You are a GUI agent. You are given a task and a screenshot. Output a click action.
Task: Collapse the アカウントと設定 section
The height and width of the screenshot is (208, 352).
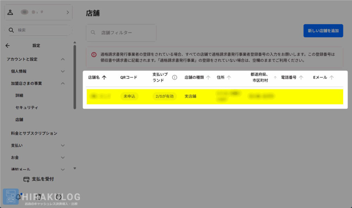pyautogui.click(x=63, y=59)
